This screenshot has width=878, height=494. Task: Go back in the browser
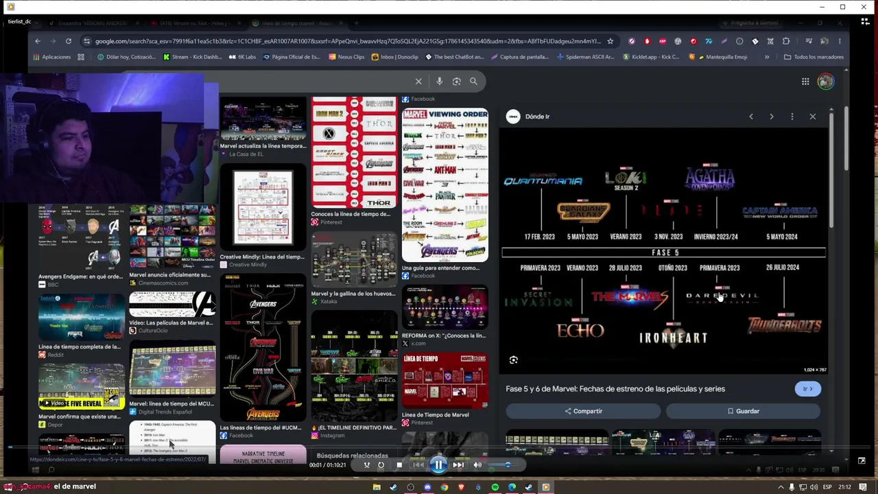(x=38, y=41)
